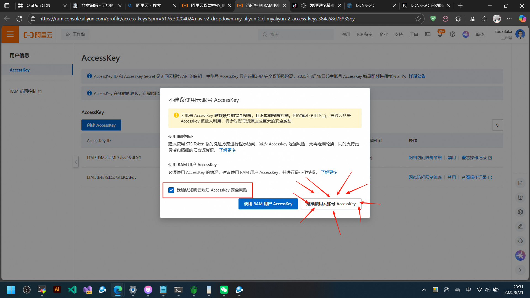Select the 费用 menu in top bar

tap(346, 34)
